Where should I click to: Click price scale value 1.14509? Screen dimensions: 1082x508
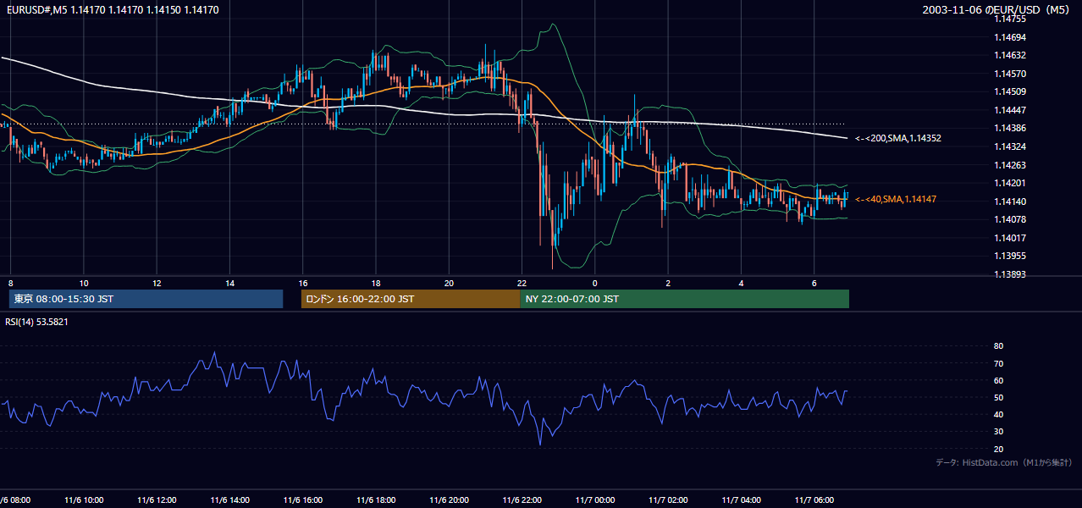tap(1009, 91)
